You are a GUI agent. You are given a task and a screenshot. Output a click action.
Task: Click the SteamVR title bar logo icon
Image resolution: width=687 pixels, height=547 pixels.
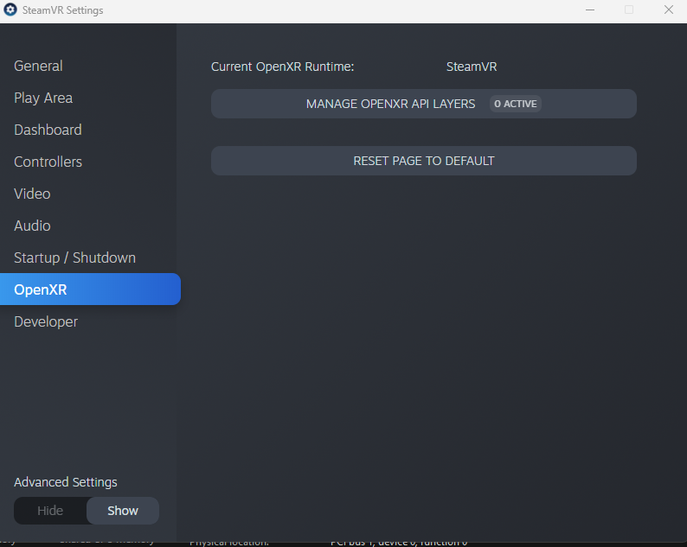10,10
